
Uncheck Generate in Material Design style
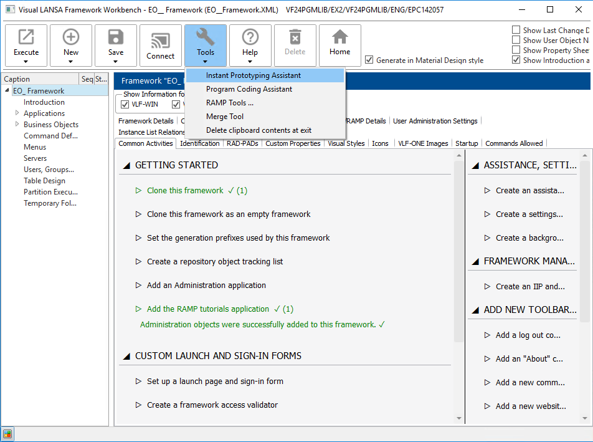[x=369, y=60]
